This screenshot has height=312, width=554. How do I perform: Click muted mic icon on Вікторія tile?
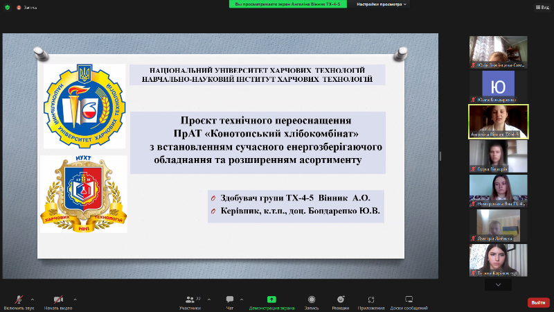pos(473,169)
